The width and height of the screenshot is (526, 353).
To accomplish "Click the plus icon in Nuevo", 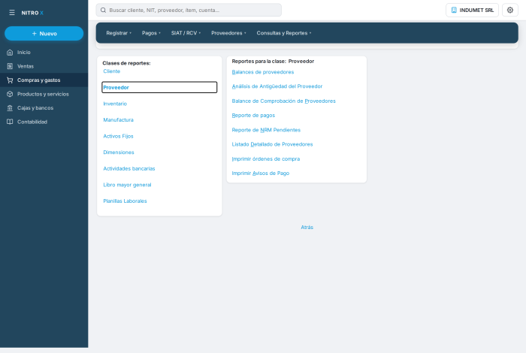I will click(x=35, y=34).
